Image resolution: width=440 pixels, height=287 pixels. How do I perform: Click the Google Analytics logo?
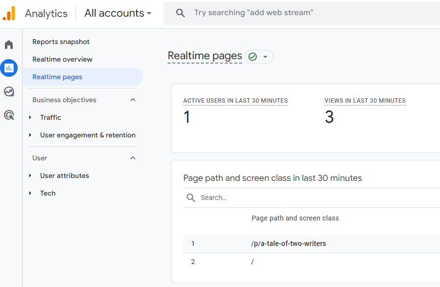point(10,13)
